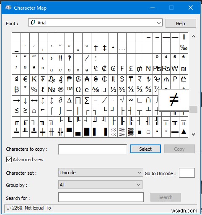Expand the Character set dropdown
The height and width of the screenshot is (215, 202).
101,173
